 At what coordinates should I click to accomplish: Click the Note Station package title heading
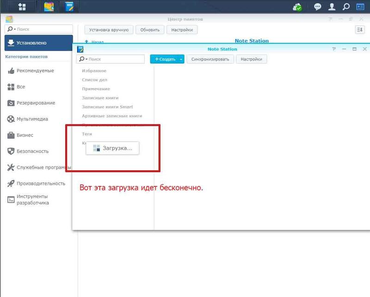(x=252, y=41)
